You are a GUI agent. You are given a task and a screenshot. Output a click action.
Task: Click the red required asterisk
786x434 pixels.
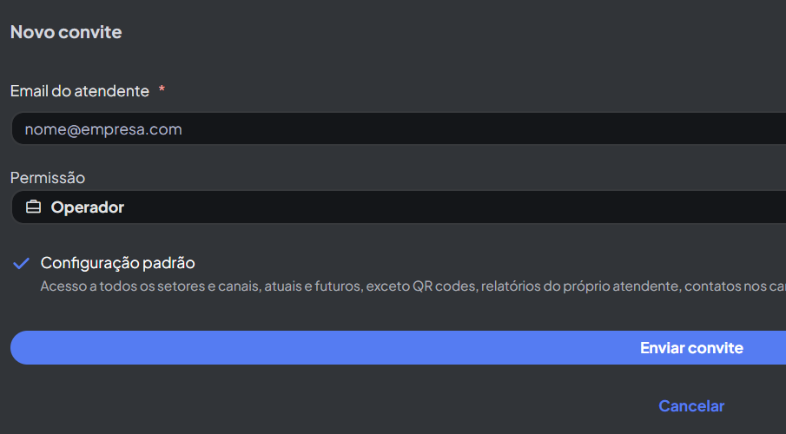click(162, 90)
